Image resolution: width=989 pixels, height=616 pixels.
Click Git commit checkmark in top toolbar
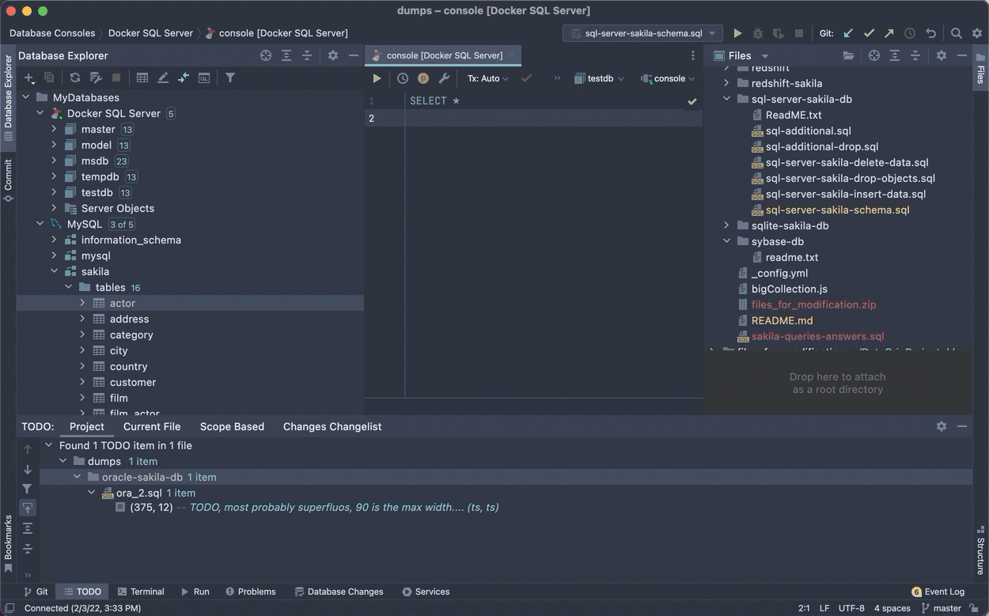point(869,33)
